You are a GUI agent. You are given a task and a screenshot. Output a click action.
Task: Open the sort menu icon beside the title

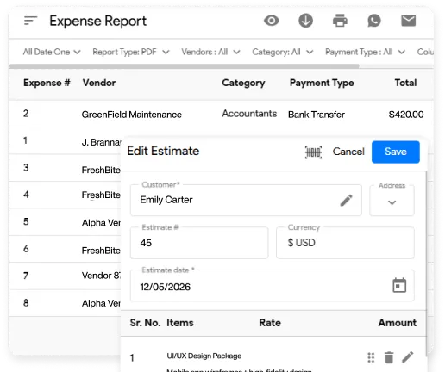coord(30,21)
